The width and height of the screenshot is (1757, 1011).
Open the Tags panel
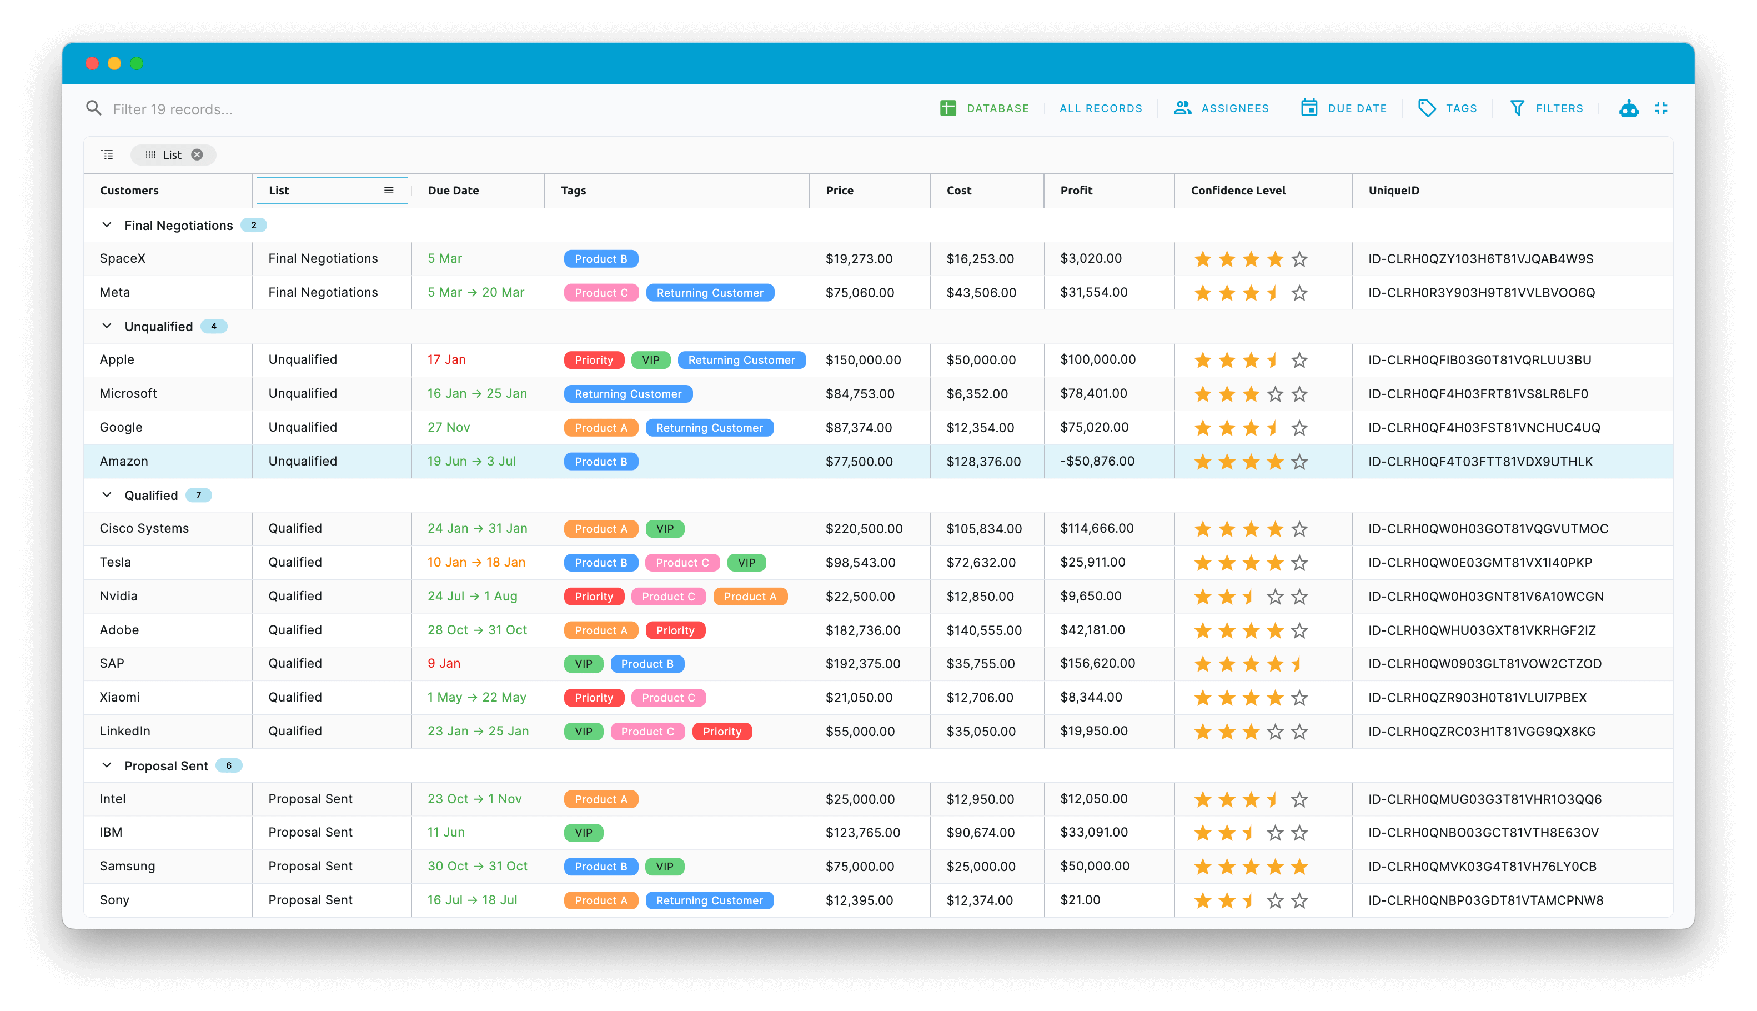tap(1447, 108)
